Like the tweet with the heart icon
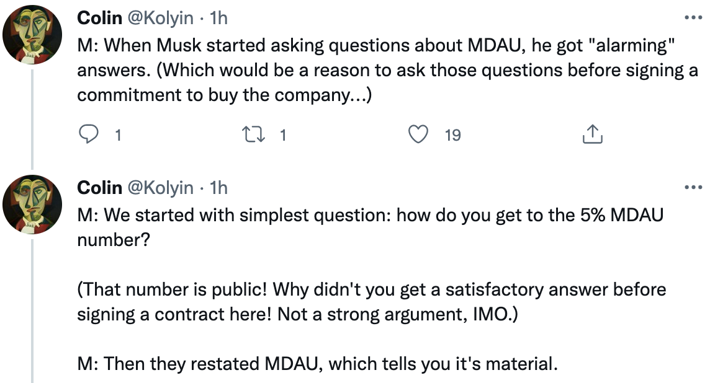Screen dimensions: 710x383 [x=418, y=134]
